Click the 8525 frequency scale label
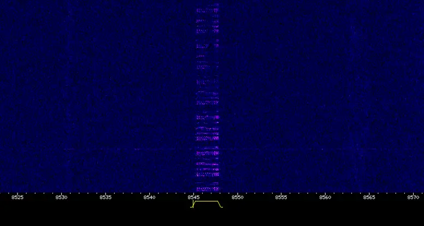Image resolution: width=424 pixels, height=226 pixels. click(17, 197)
